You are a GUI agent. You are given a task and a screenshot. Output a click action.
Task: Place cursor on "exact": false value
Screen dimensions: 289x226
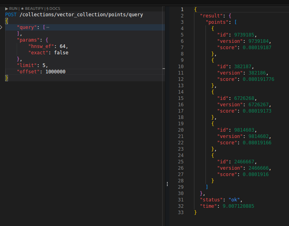(x=61, y=53)
